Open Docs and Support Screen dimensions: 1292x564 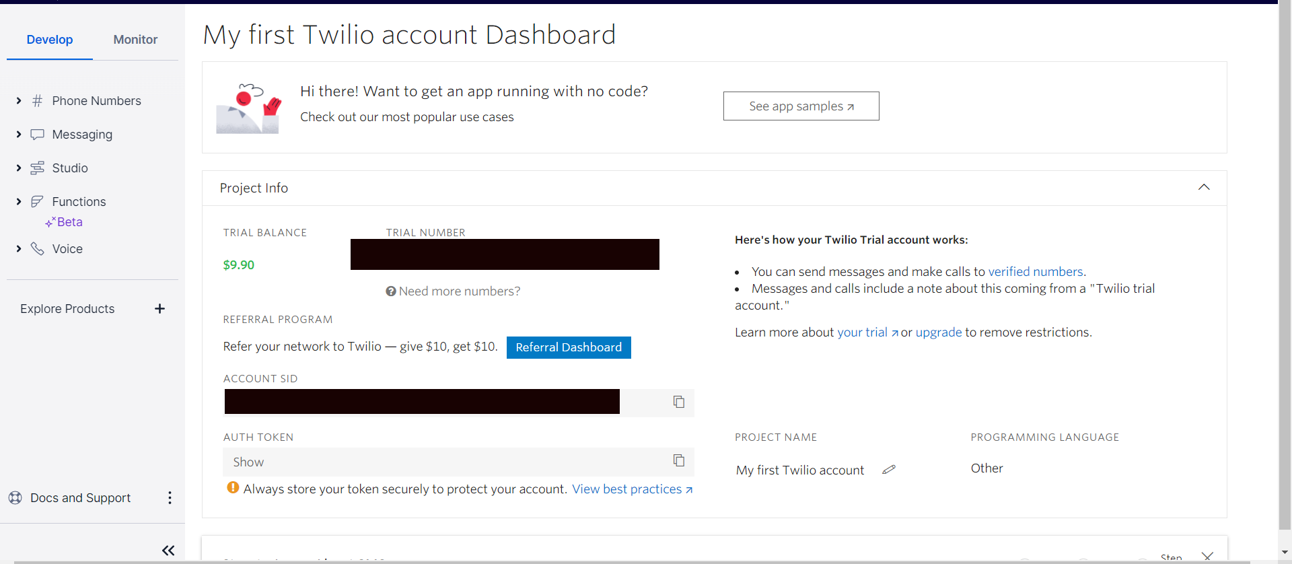click(x=80, y=498)
